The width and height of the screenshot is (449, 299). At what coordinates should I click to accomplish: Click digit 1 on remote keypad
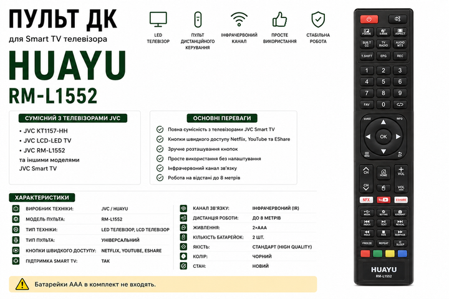367,70
